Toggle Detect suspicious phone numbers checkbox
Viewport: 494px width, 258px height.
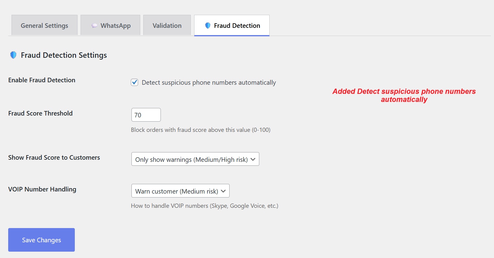134,82
